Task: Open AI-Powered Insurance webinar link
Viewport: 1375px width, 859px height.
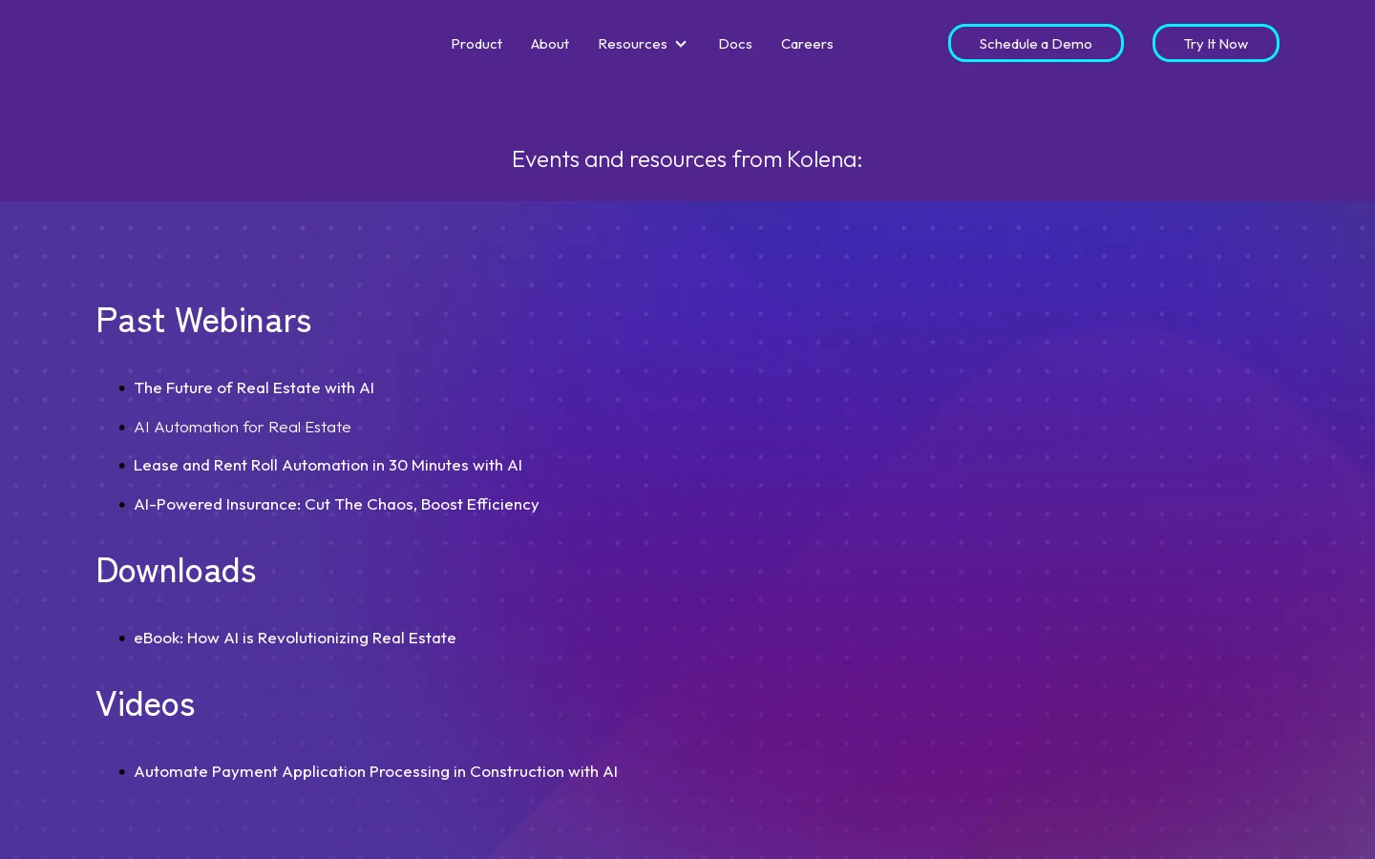Action: (336, 504)
